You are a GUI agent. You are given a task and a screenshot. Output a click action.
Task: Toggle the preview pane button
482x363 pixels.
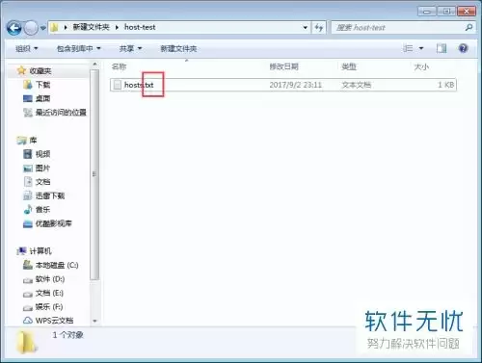coord(442,48)
